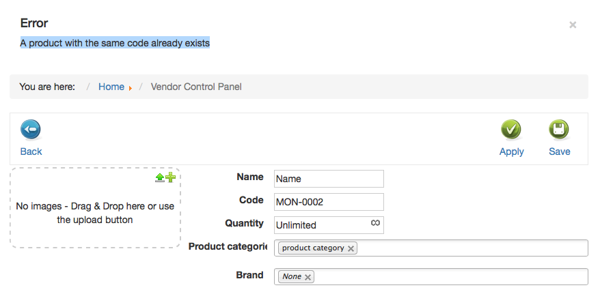Click the blue Back arrow icon
Viewport: 600px width, 292px height.
tap(31, 130)
